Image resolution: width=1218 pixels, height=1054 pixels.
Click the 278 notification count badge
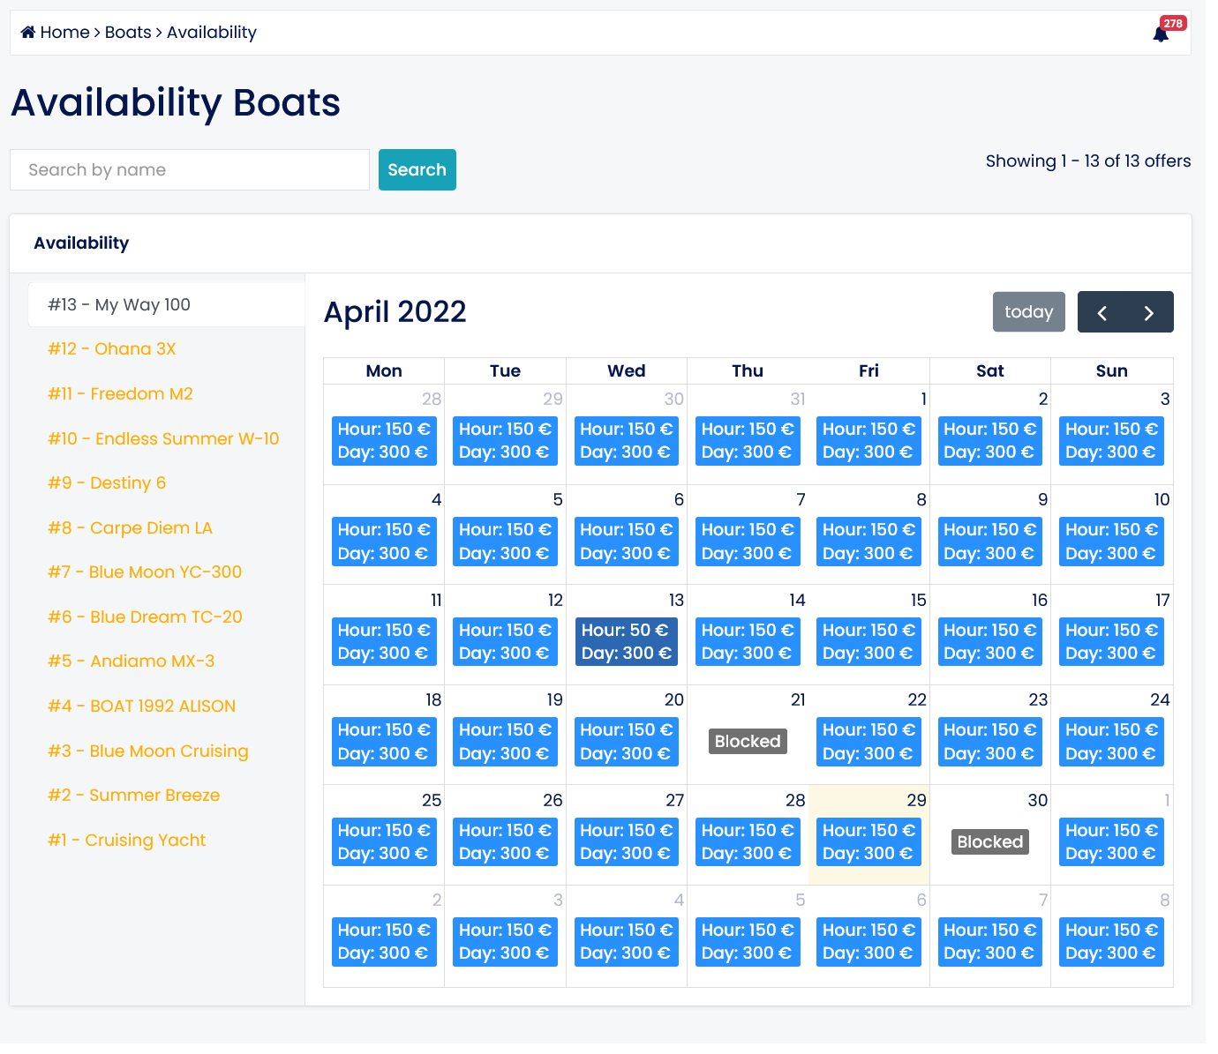(1173, 24)
